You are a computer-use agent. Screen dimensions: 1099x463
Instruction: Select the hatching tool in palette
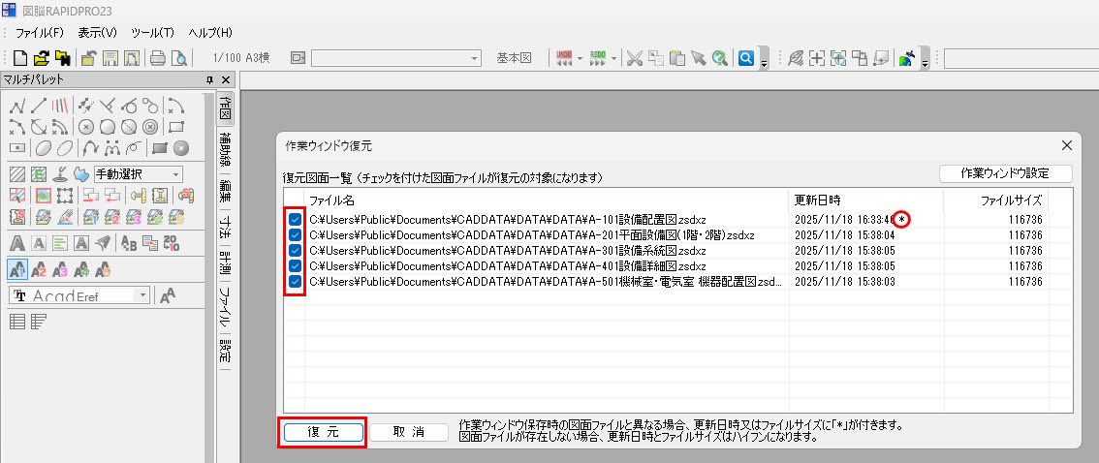click(x=17, y=174)
